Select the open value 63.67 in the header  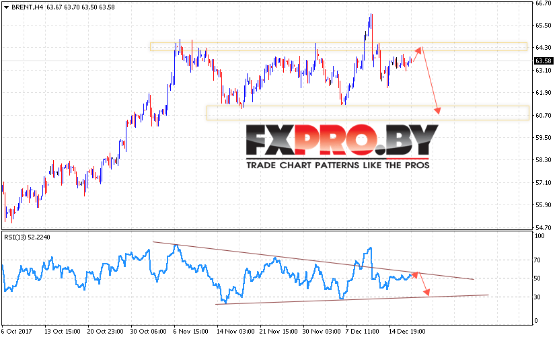pyautogui.click(x=54, y=7)
